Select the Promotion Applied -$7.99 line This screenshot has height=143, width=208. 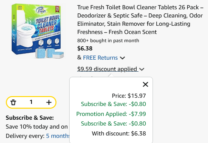[x=111, y=114]
